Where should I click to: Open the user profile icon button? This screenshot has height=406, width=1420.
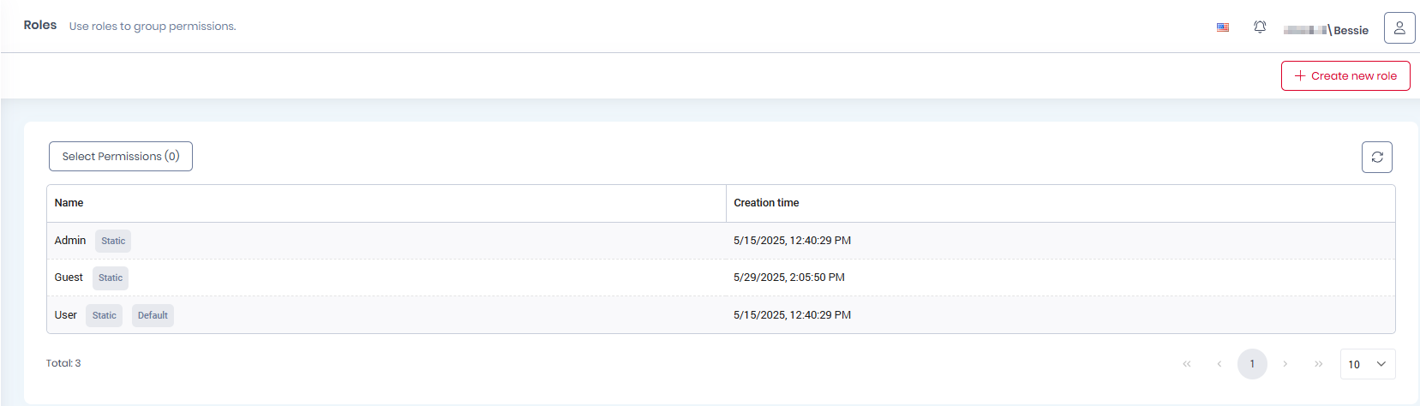pyautogui.click(x=1399, y=28)
